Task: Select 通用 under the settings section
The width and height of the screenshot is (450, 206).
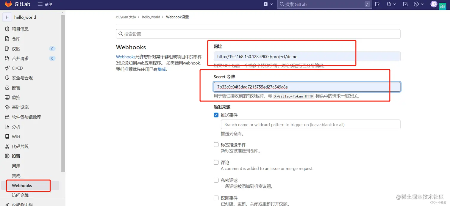Action: click(16, 166)
